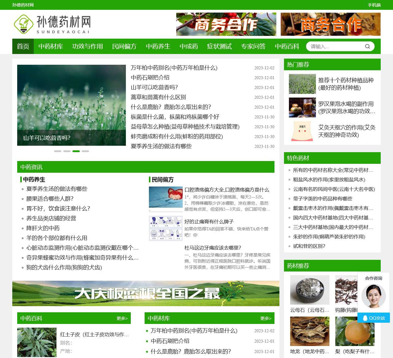Click the 天枢穴 belly illustration in 热门推荐
This screenshot has width=393, height=358.
[x=302, y=131]
